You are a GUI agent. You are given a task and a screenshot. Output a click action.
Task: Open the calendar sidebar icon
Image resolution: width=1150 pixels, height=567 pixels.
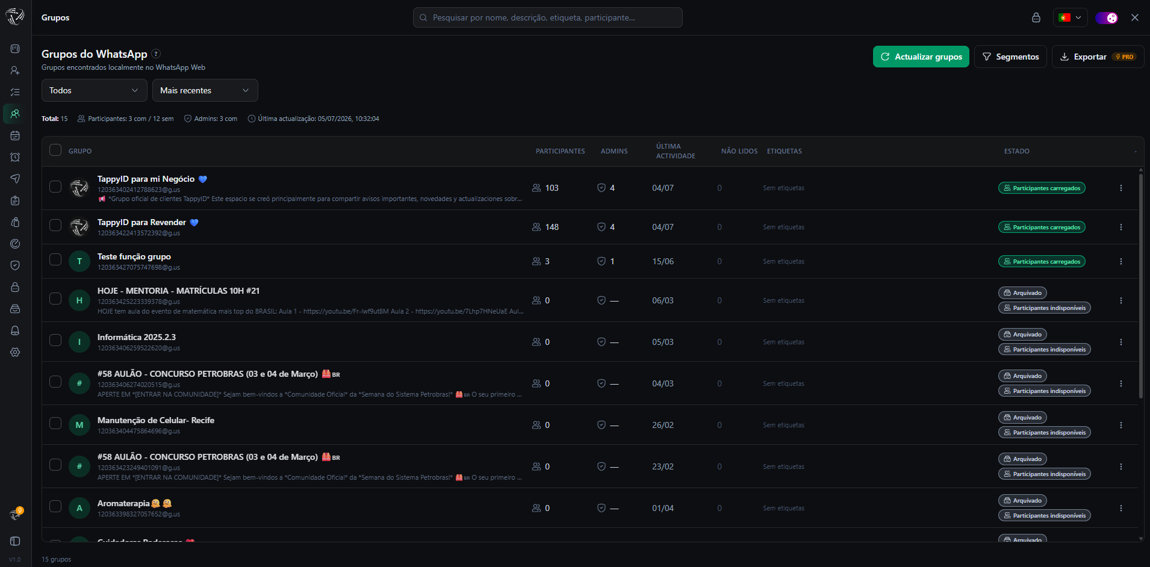click(x=15, y=135)
